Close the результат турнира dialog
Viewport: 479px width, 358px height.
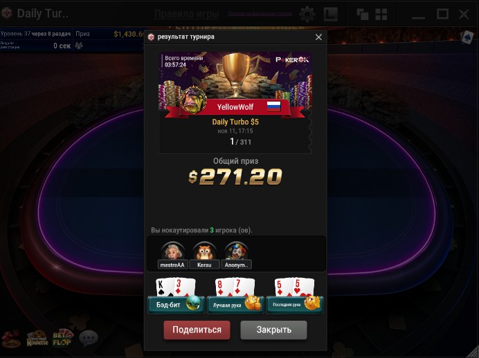coord(318,37)
